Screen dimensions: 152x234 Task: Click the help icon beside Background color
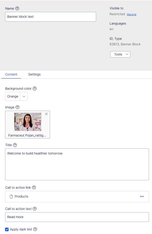point(35,88)
